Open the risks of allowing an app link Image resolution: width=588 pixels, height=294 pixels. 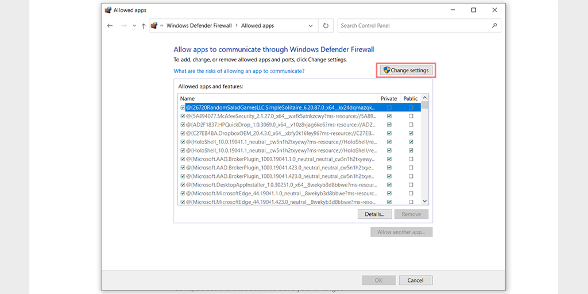tap(239, 71)
